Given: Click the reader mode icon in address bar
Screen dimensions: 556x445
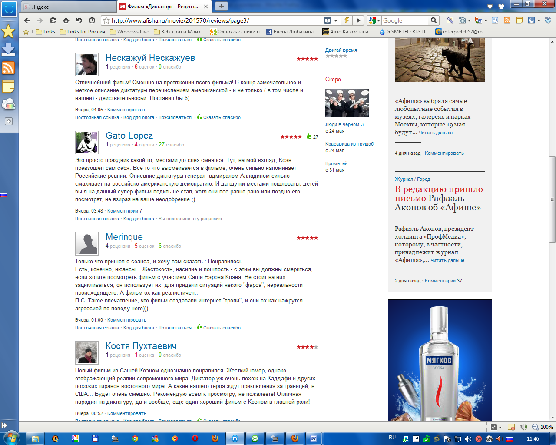Looking at the screenshot, I should click(328, 20).
